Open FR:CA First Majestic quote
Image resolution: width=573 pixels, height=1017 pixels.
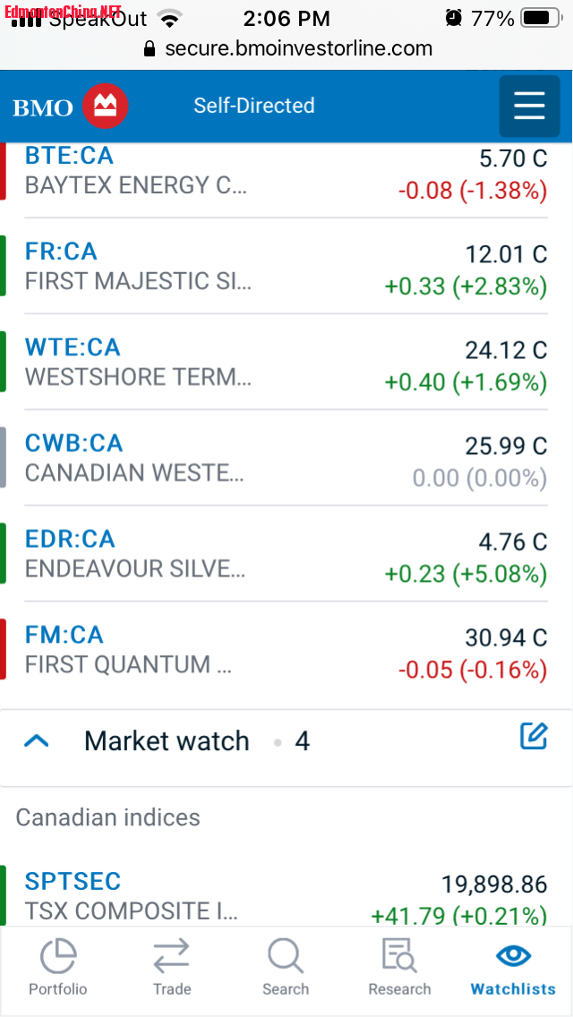(x=61, y=252)
